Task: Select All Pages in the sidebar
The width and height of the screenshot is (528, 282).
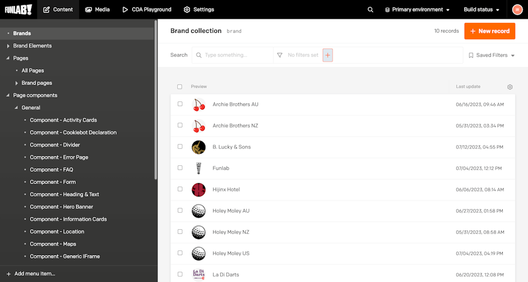Action: click(x=33, y=71)
